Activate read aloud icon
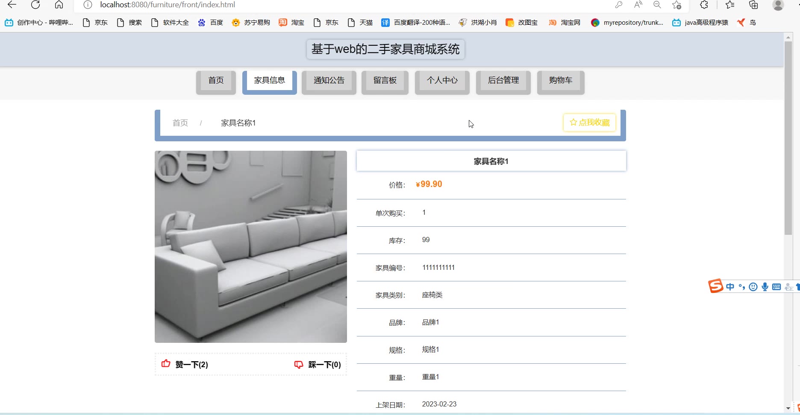Image resolution: width=800 pixels, height=415 pixels. point(638,5)
